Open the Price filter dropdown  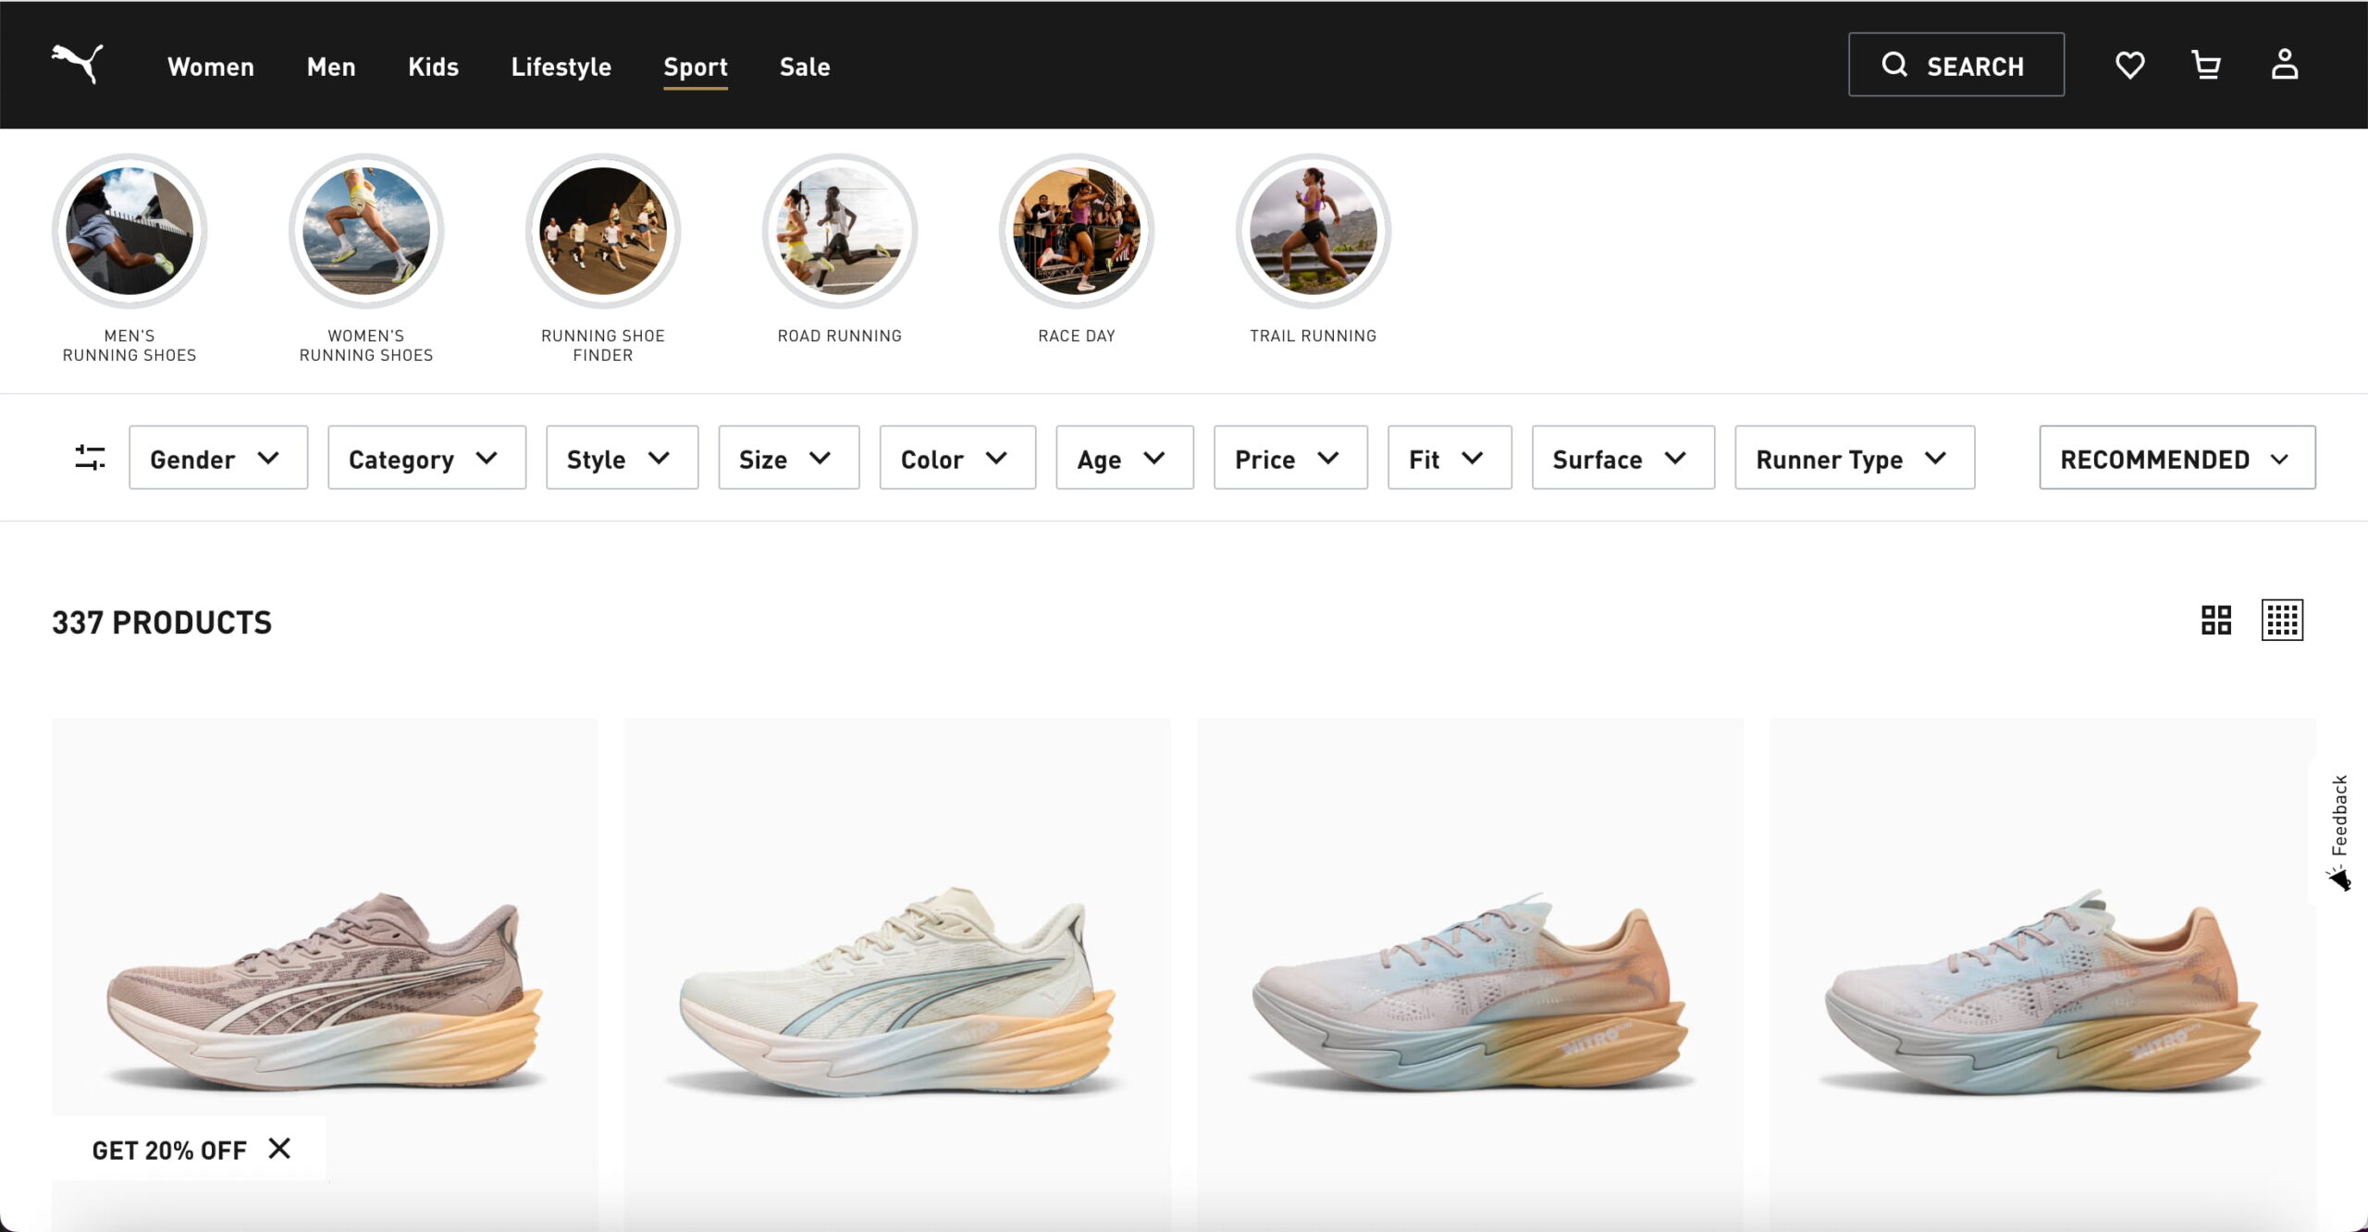tap(1289, 457)
